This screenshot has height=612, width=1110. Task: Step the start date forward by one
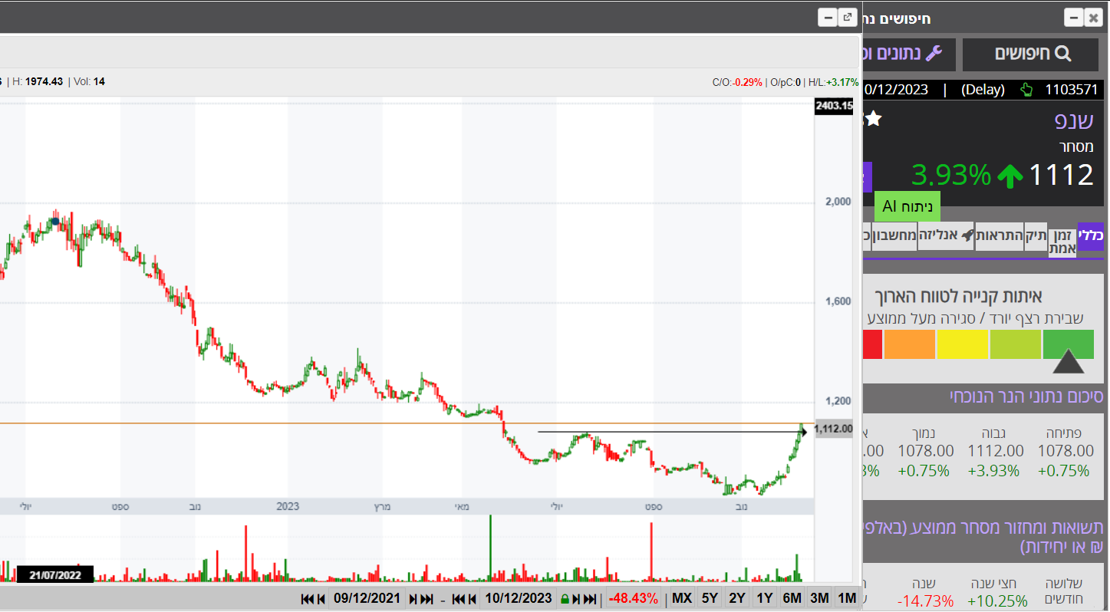coord(413,599)
